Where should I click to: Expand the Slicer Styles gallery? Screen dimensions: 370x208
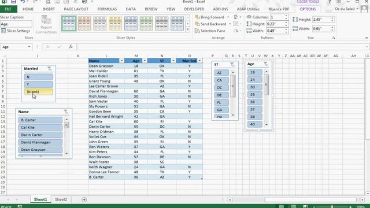(187, 29)
